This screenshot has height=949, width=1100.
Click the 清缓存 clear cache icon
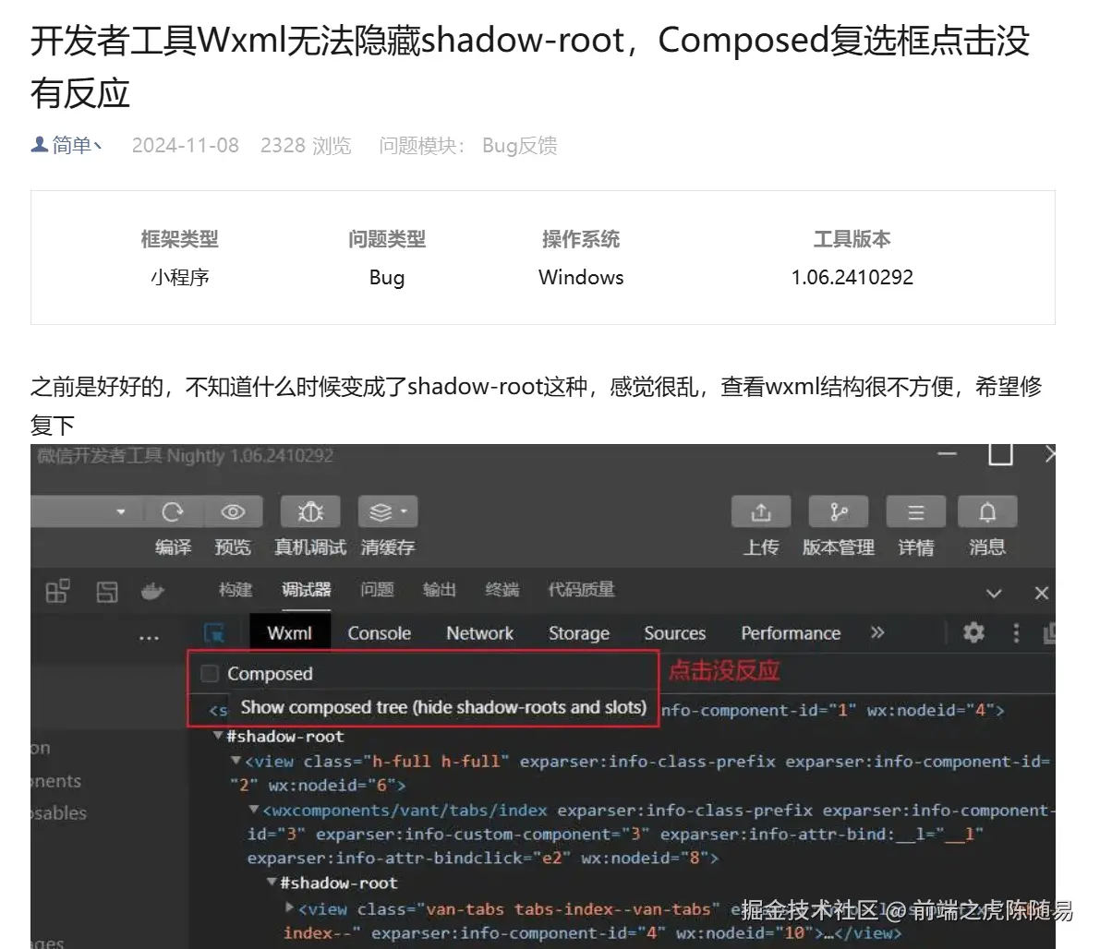click(381, 511)
